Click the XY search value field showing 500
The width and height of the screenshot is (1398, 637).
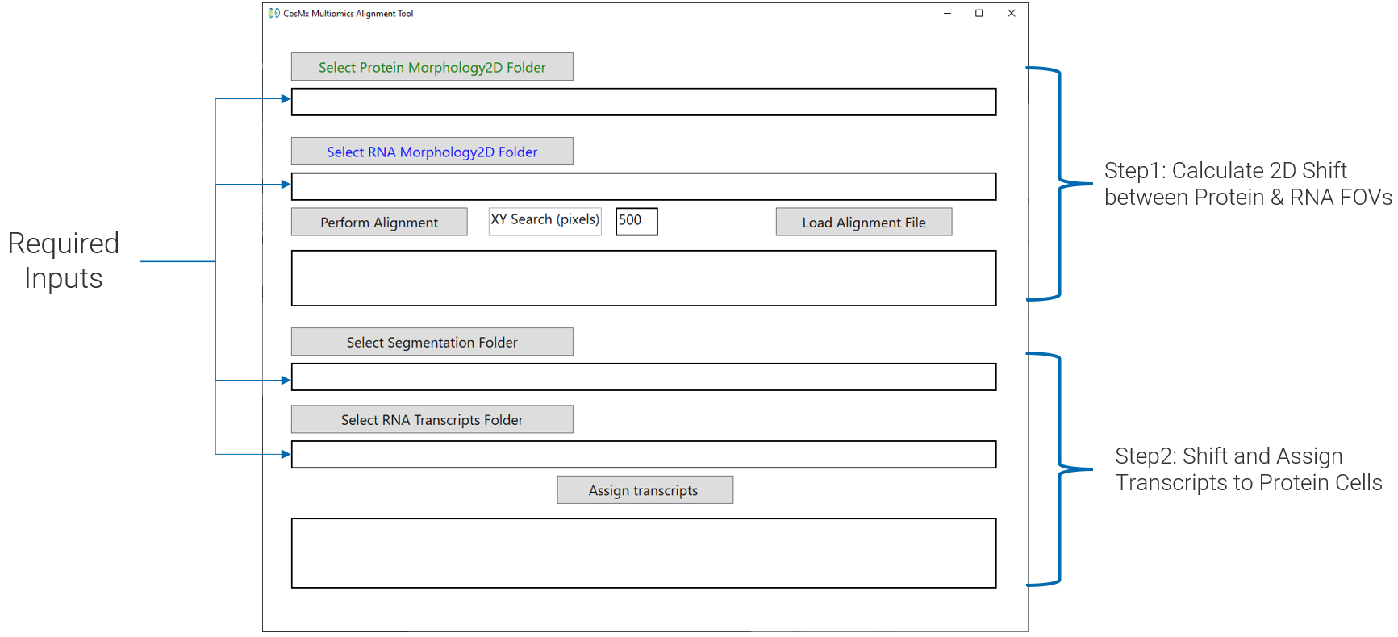636,222
